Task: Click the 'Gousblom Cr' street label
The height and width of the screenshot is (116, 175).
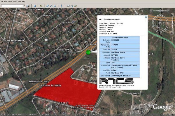Action: pyautogui.click(x=136, y=93)
